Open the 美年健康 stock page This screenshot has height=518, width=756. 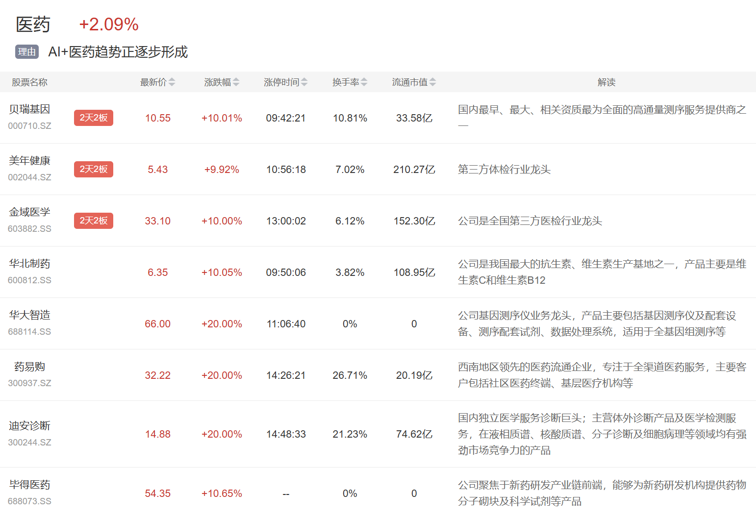coord(29,161)
